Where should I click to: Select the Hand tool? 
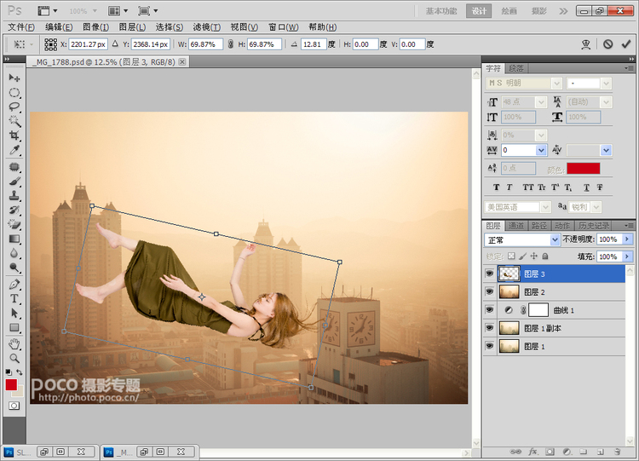point(14,344)
